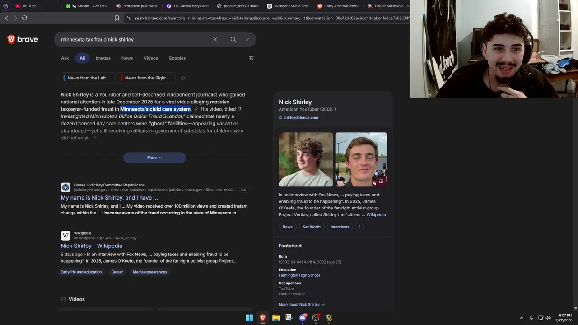The width and height of the screenshot is (578, 325).
Task: Open 'My name is Nick Shirley' result
Action: [x=109, y=198]
